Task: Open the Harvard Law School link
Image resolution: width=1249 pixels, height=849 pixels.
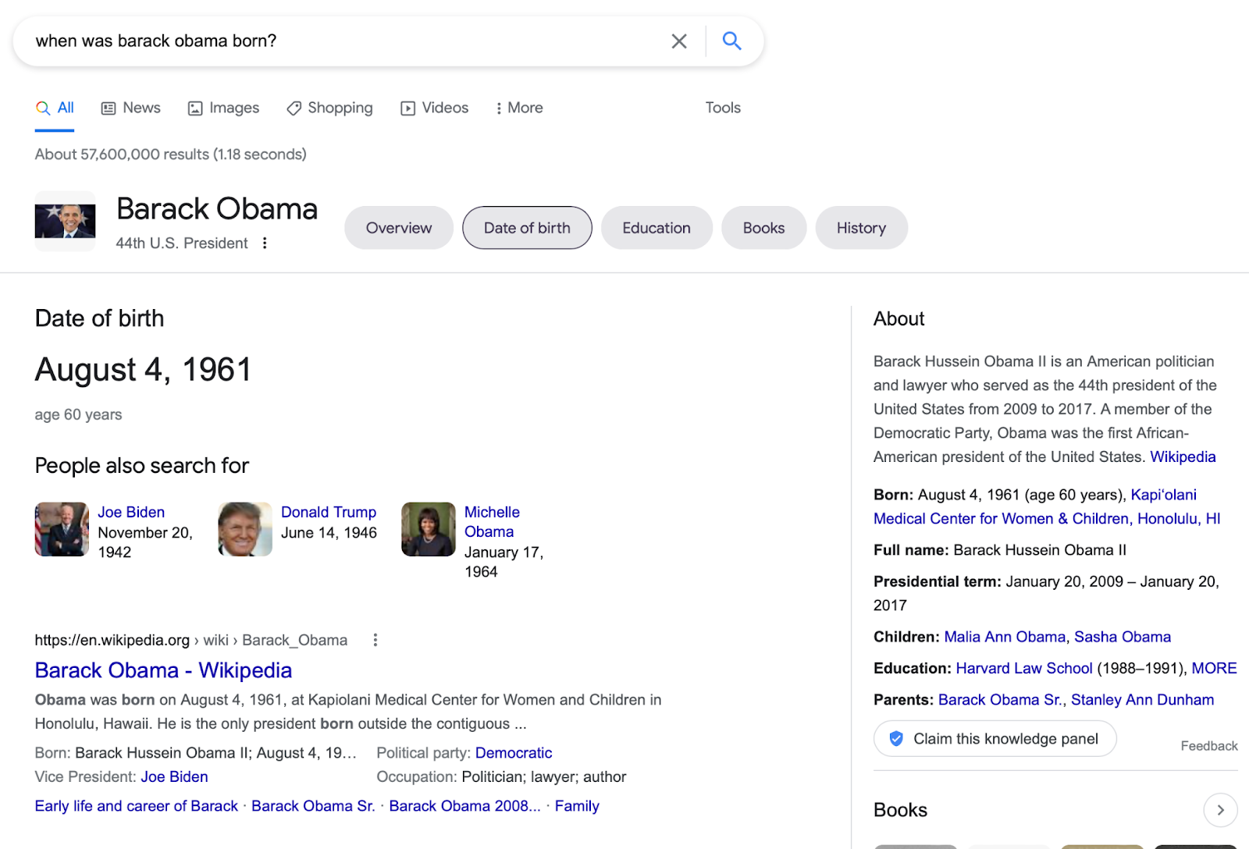Action: coord(1024,668)
